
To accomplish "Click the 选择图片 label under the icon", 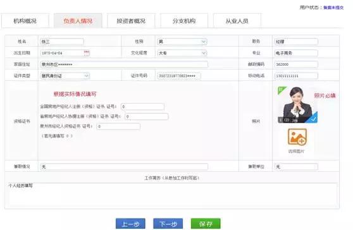I will tap(296, 151).
